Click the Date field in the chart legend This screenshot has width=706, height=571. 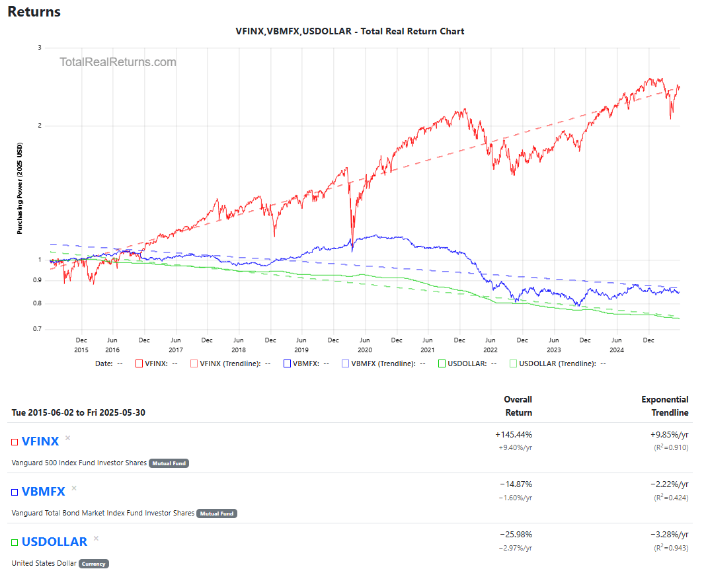[108, 363]
